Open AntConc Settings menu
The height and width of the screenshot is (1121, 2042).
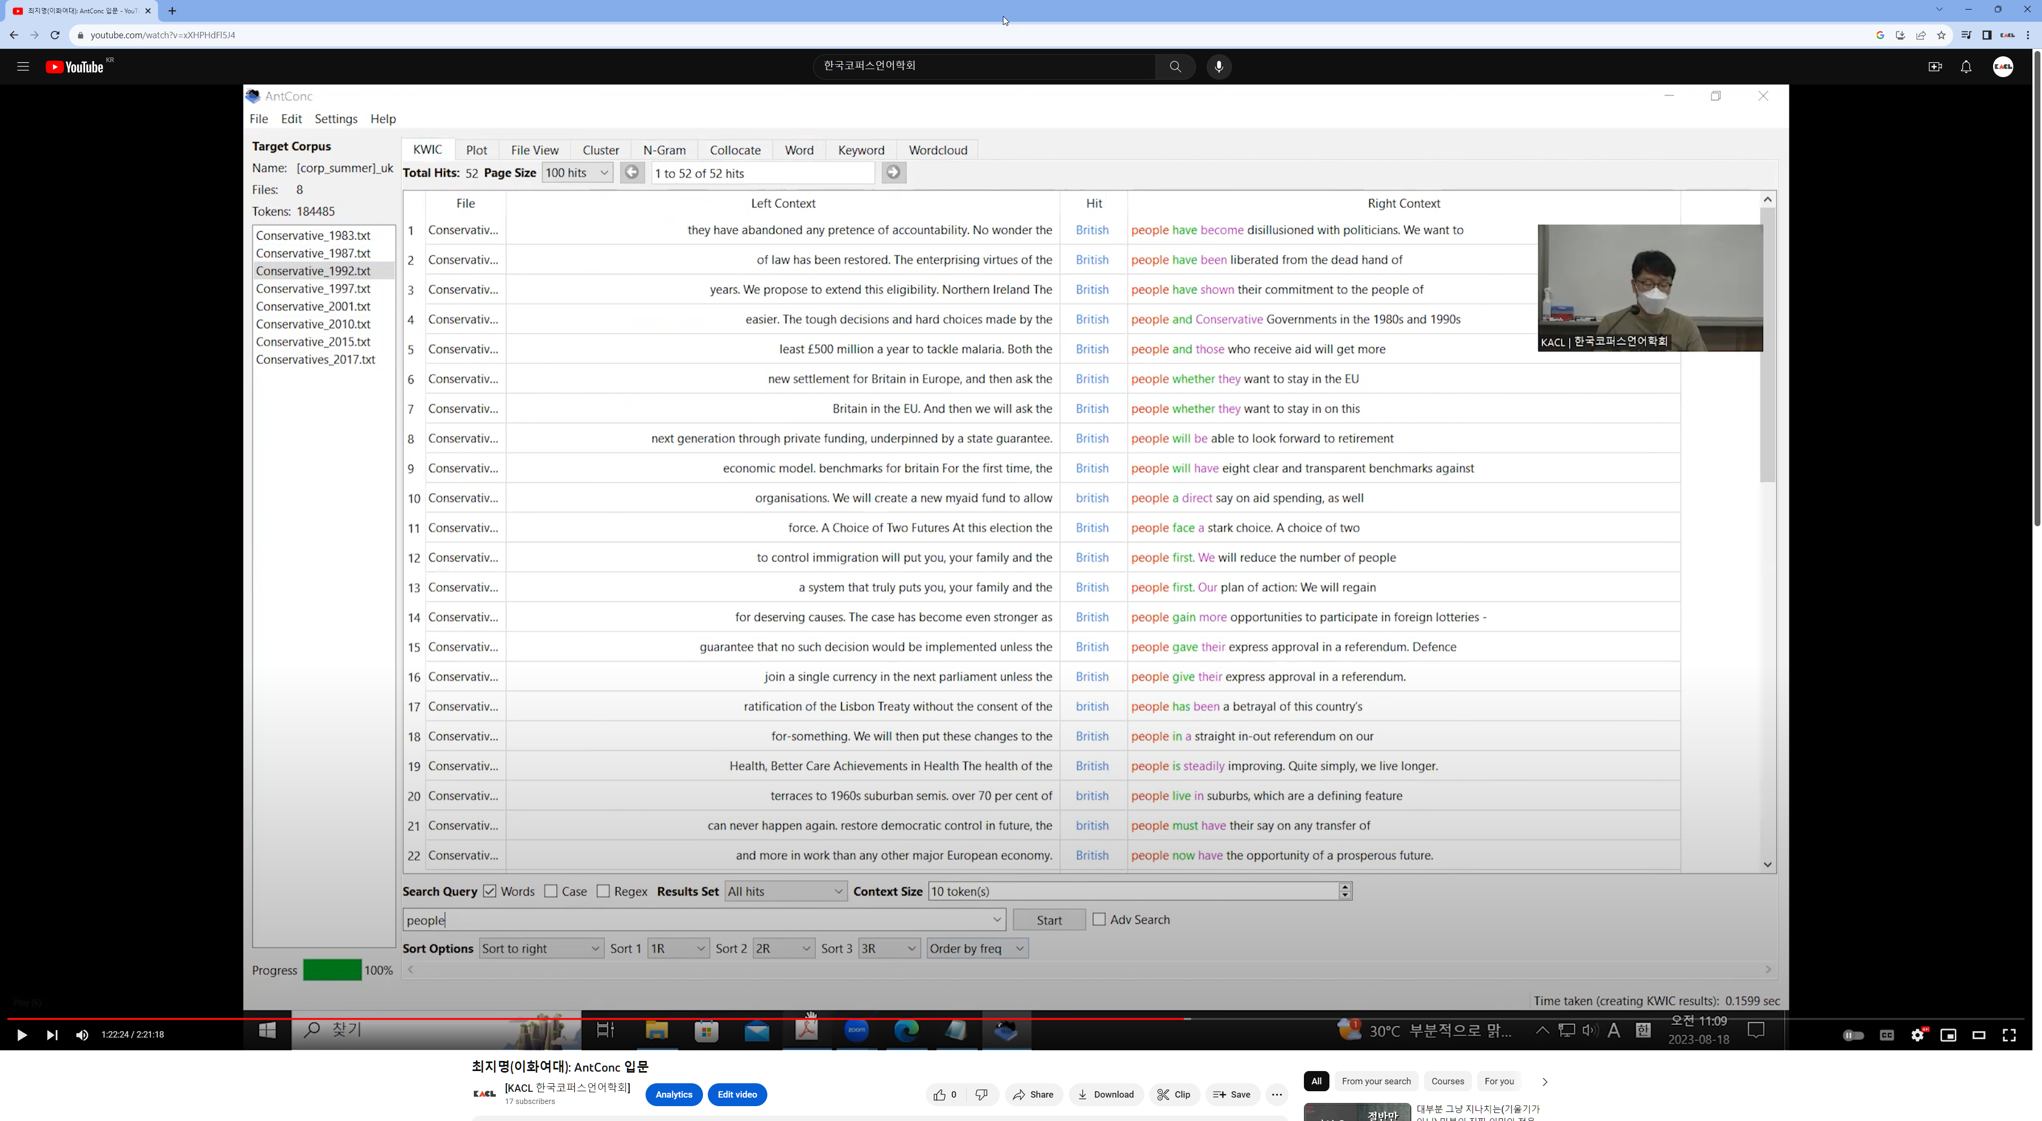[x=336, y=119]
